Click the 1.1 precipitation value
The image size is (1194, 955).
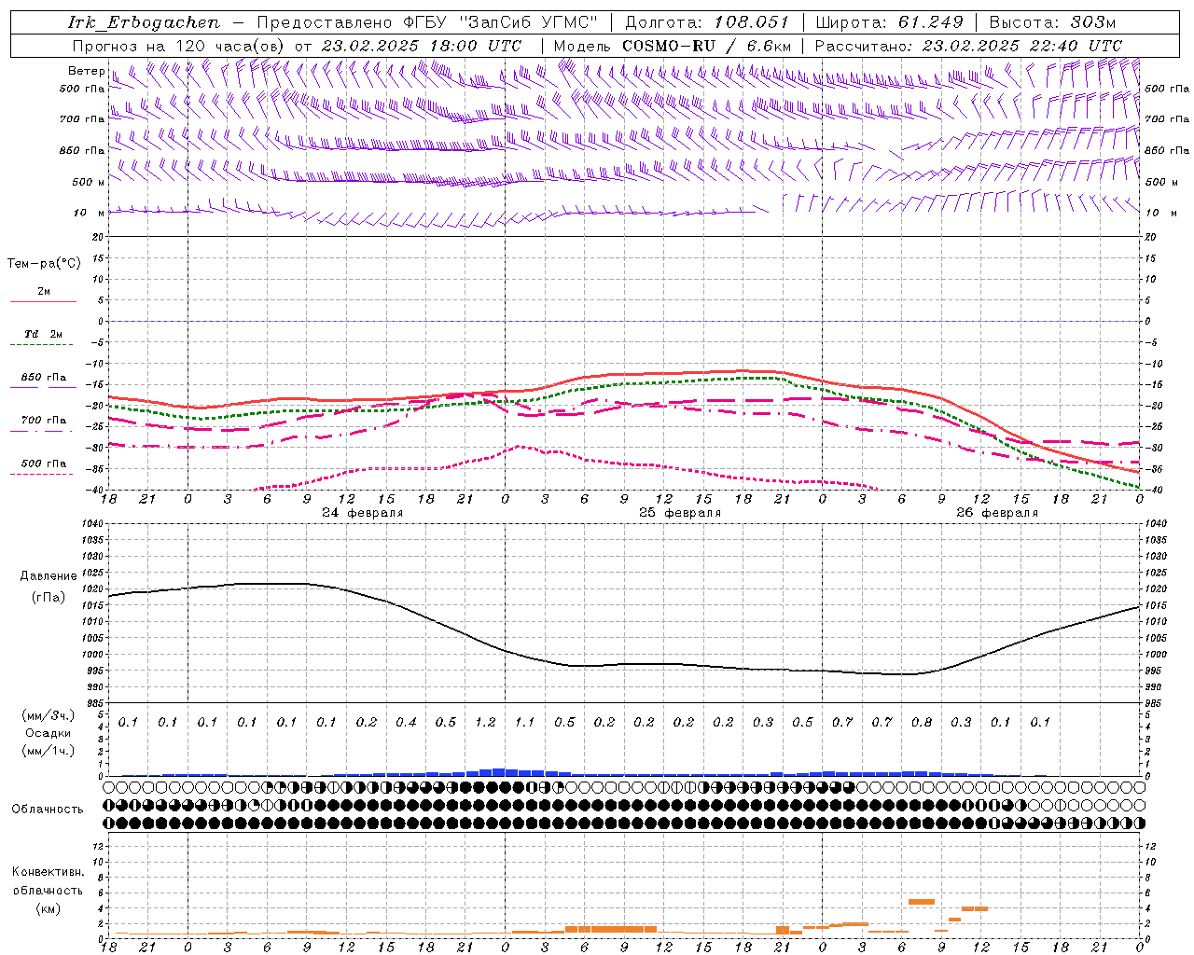(x=525, y=722)
